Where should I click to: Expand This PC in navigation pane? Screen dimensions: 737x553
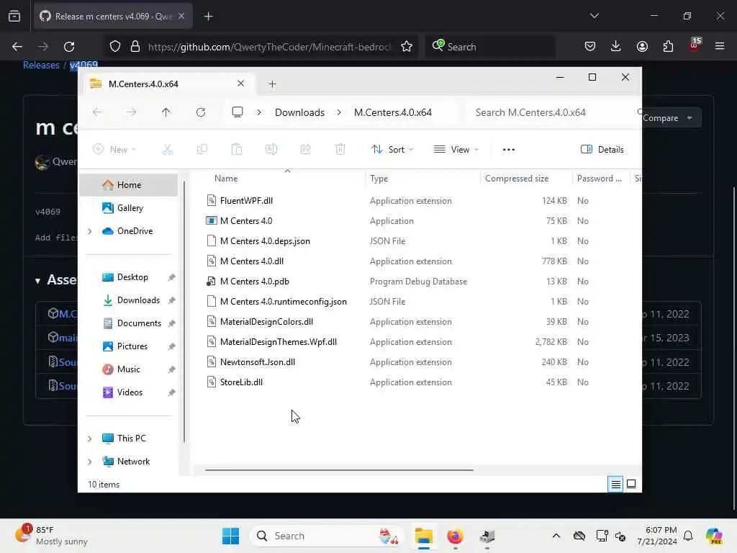(90, 439)
